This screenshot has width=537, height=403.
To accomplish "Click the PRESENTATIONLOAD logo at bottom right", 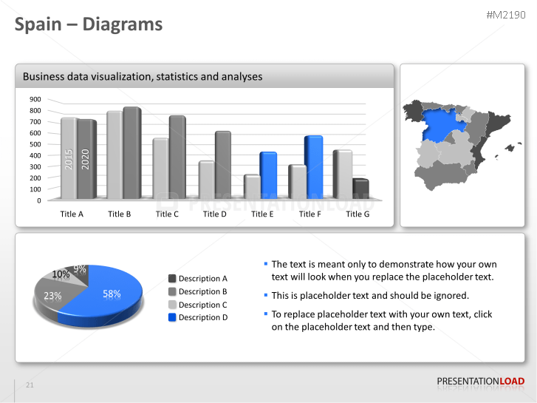I will point(480,382).
